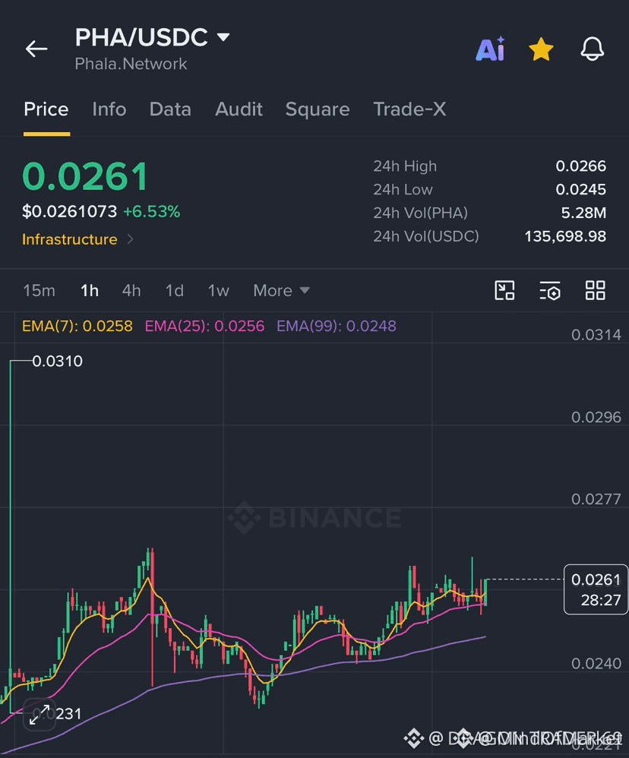The width and height of the screenshot is (629, 758).
Task: Select the 1h chart interval
Action: tap(90, 291)
